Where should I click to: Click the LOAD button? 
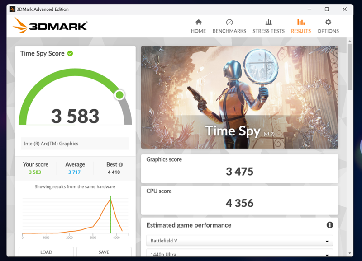coord(46,252)
